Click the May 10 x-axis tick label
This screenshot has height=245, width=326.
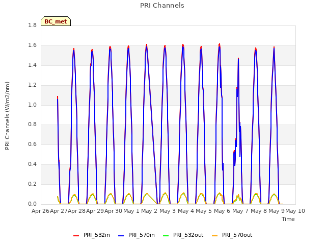tap(295, 211)
